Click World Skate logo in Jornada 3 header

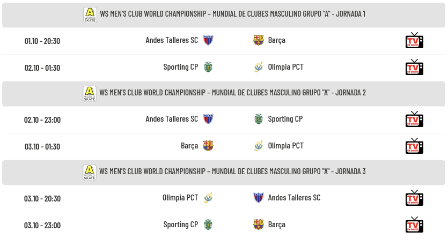(x=90, y=172)
